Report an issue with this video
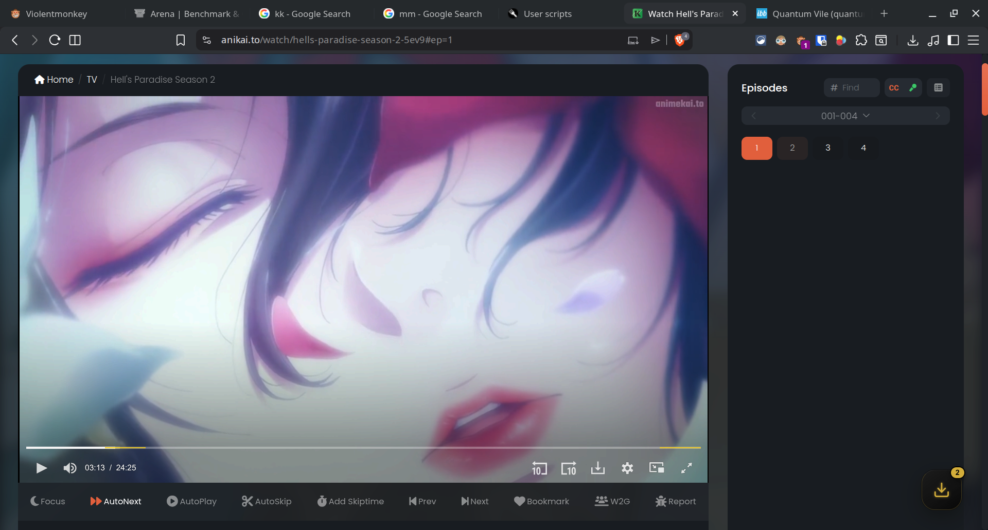Viewport: 988px width, 530px height. point(676,501)
